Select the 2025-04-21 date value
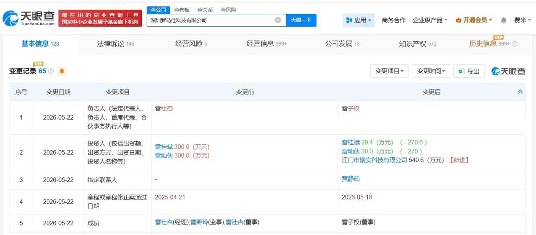Screen dimensions: 536x235 pos(170,197)
